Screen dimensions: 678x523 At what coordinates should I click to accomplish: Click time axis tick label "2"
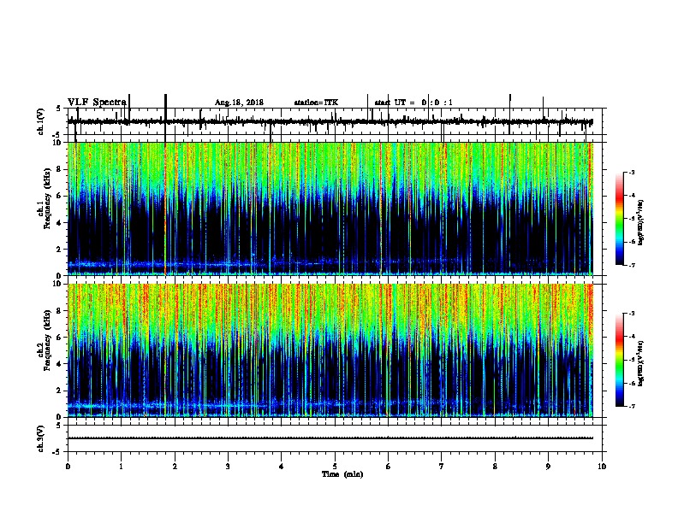tap(175, 467)
